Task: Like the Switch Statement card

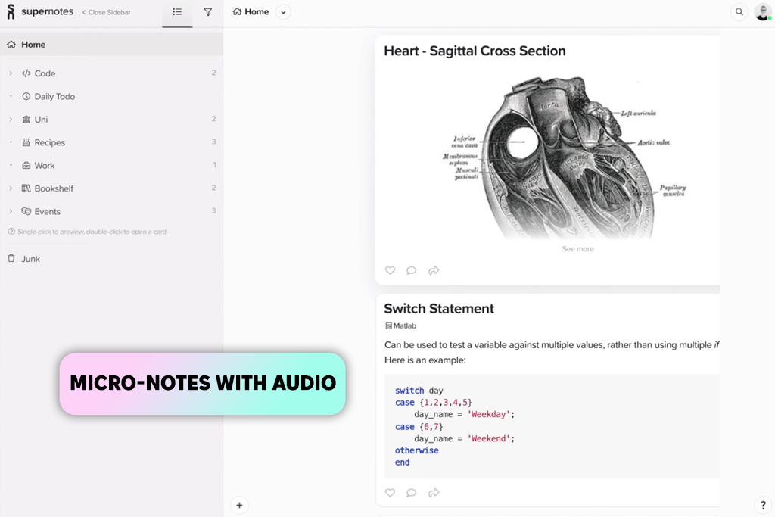Action: tap(390, 493)
